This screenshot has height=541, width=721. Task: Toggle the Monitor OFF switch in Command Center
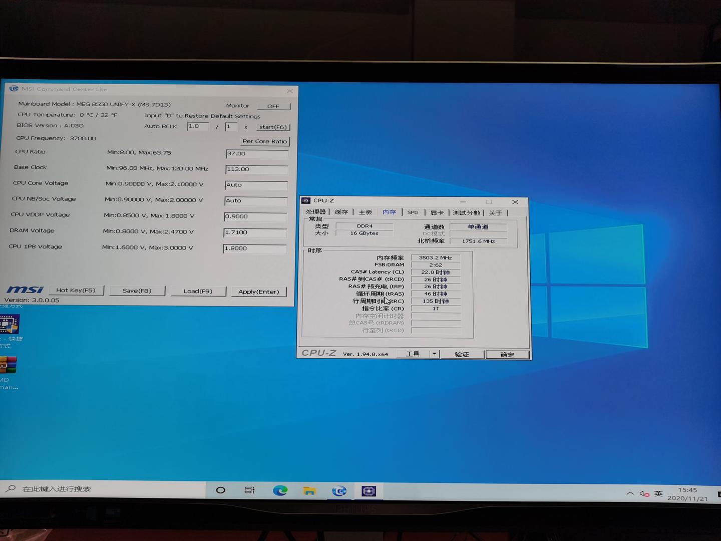tap(273, 106)
